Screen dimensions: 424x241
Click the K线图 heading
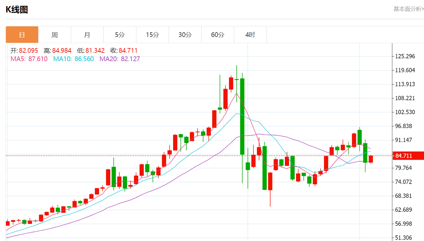coord(17,10)
